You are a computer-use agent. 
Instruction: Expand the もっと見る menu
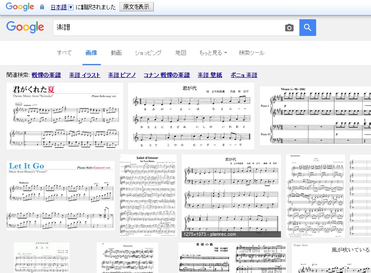pos(213,53)
